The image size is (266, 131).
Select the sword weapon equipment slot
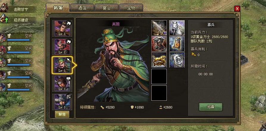tap(159, 28)
